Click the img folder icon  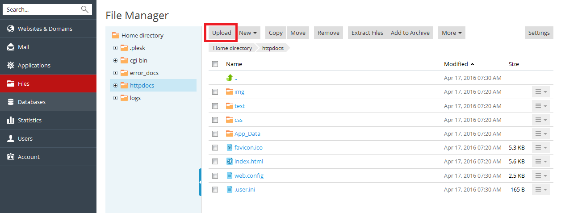pos(230,92)
